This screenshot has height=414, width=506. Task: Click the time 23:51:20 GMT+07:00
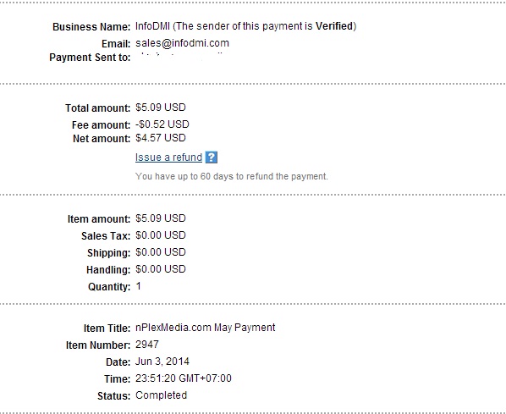point(184,378)
